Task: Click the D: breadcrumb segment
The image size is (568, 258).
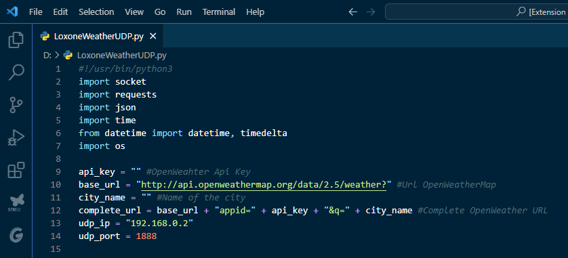Action: click(47, 56)
